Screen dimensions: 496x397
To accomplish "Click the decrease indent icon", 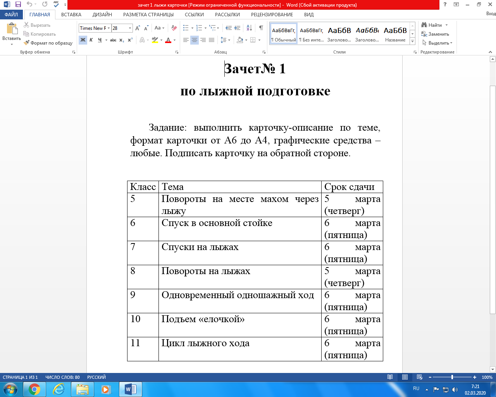I will coord(229,28).
